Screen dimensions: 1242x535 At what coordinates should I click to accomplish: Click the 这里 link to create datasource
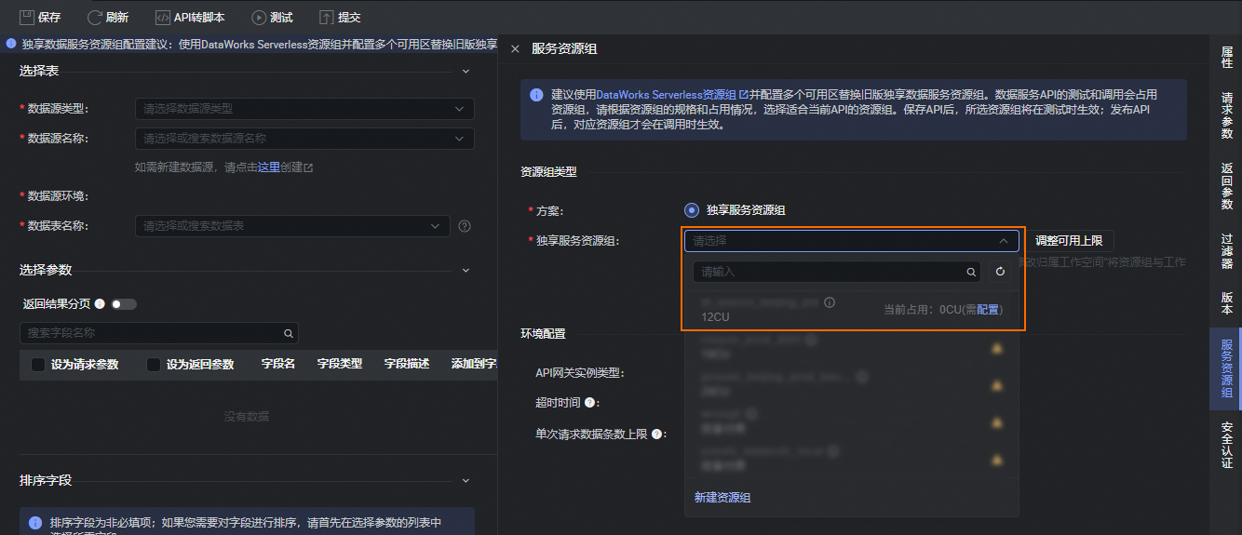269,167
